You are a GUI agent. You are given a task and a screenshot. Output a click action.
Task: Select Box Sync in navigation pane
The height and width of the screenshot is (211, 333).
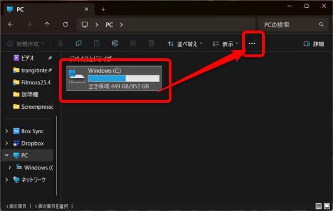point(29,131)
